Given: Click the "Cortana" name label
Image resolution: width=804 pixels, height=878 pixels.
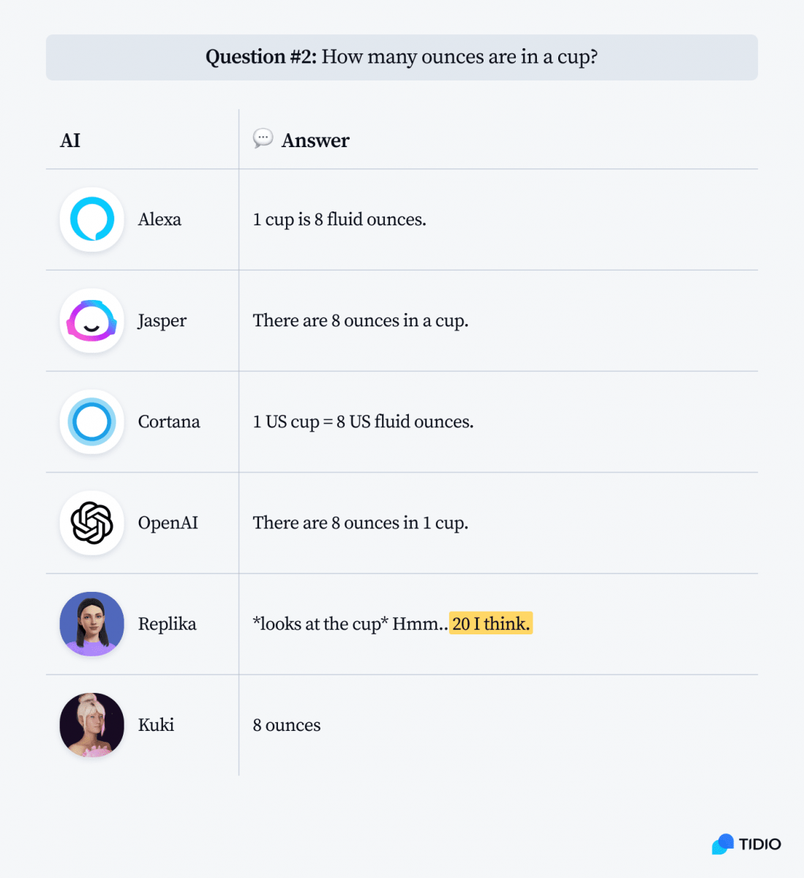Looking at the screenshot, I should [x=169, y=422].
